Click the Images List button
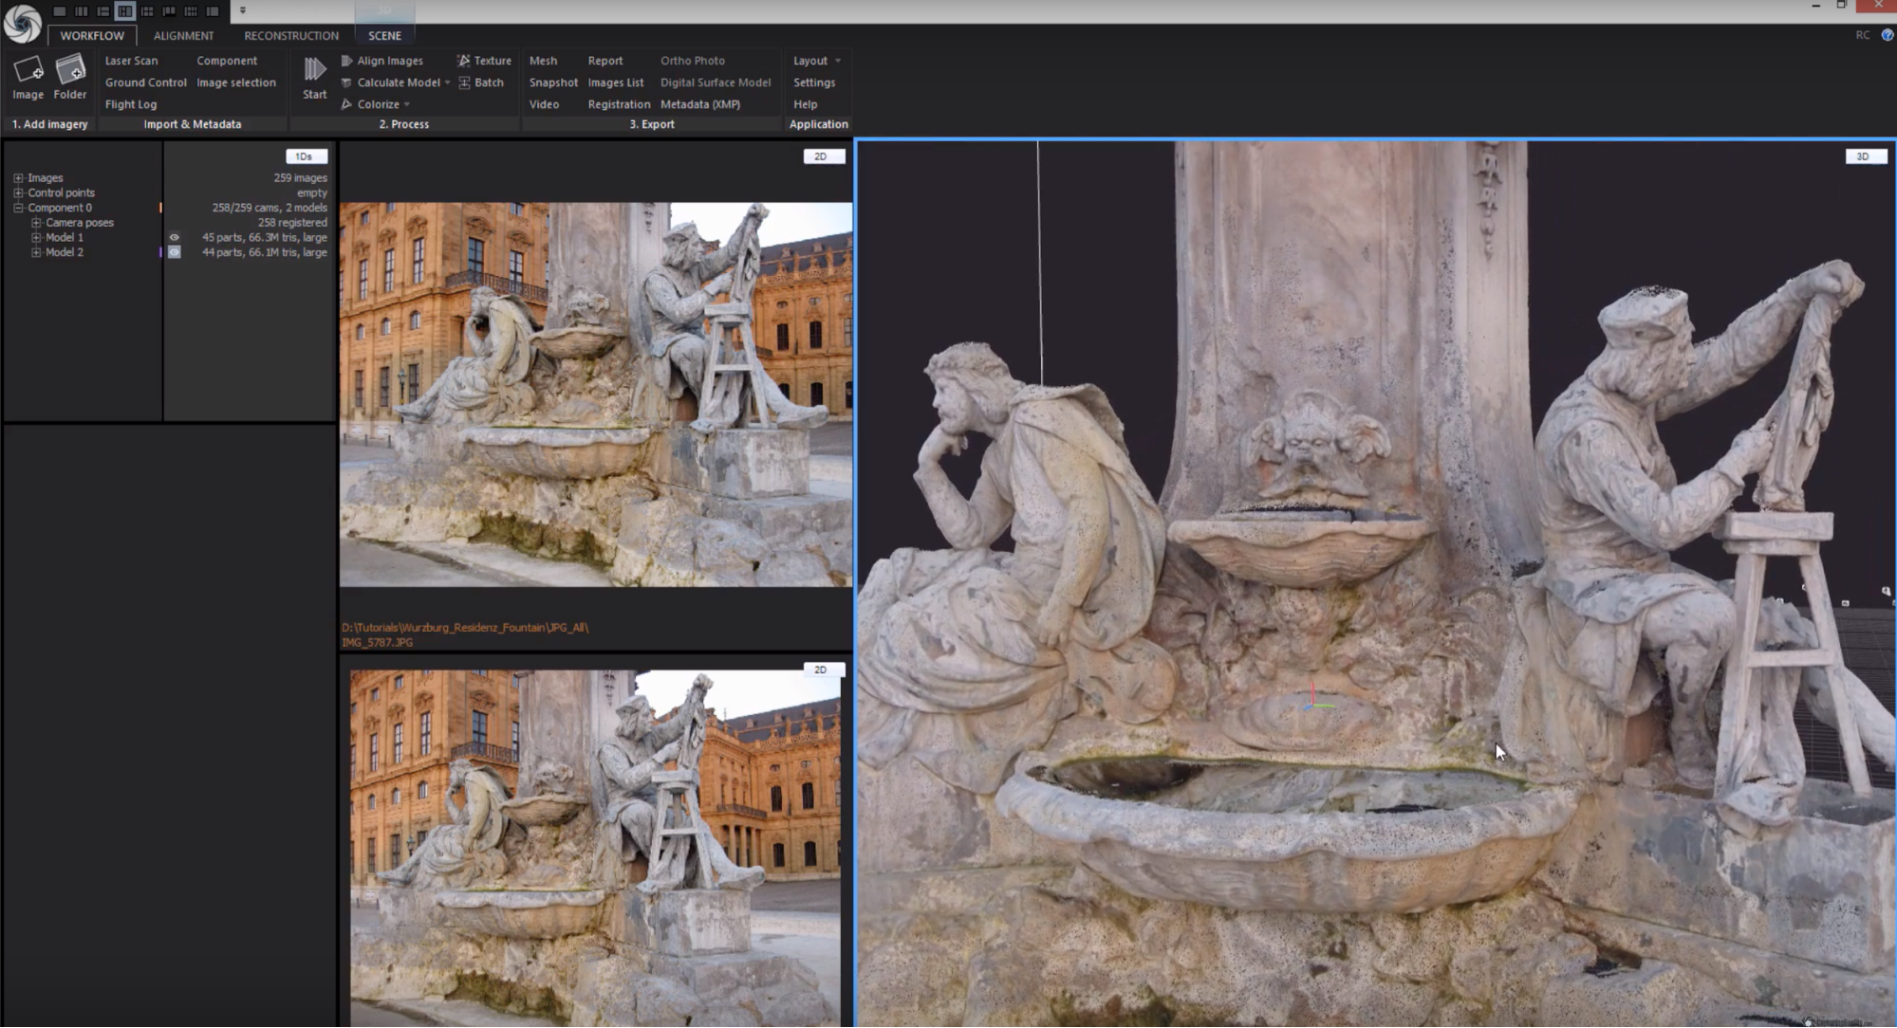 tap(615, 83)
